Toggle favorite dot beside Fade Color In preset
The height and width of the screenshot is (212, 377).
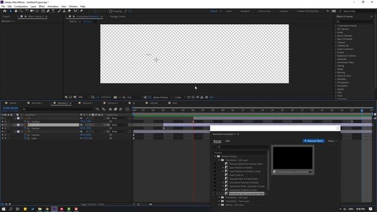pyautogui.click(x=215, y=175)
